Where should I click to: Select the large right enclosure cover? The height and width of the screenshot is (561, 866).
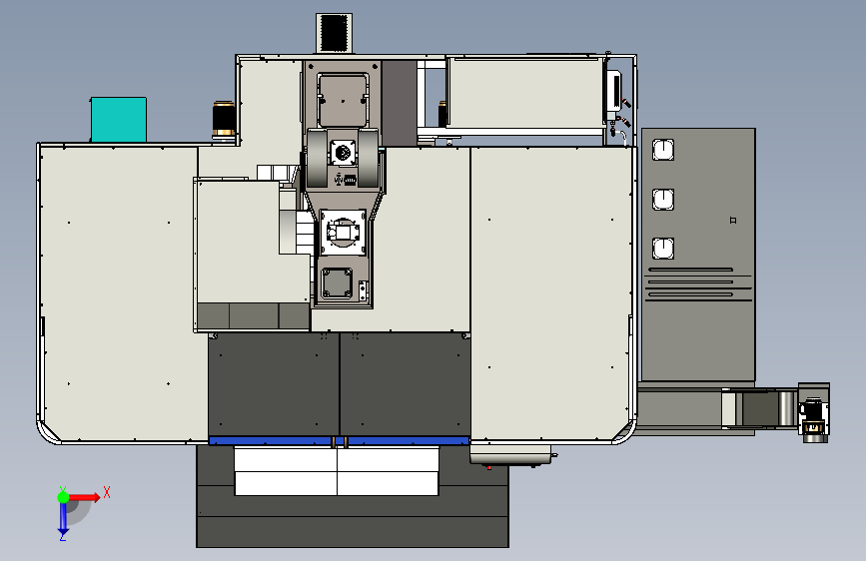(550, 293)
